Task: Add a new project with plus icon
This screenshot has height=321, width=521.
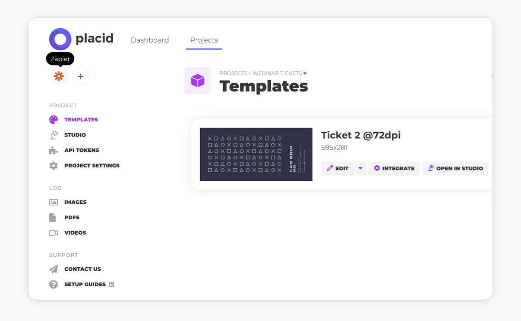Action: click(x=80, y=76)
